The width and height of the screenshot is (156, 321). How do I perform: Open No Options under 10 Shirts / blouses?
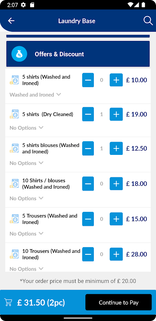(x=26, y=198)
